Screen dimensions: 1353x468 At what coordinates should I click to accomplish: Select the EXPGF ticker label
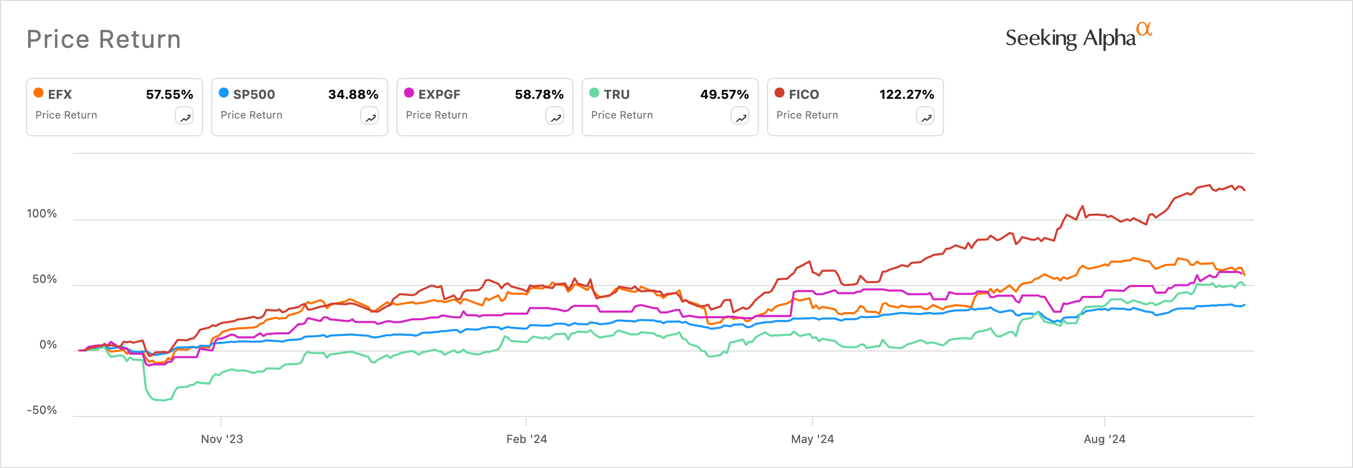(440, 95)
